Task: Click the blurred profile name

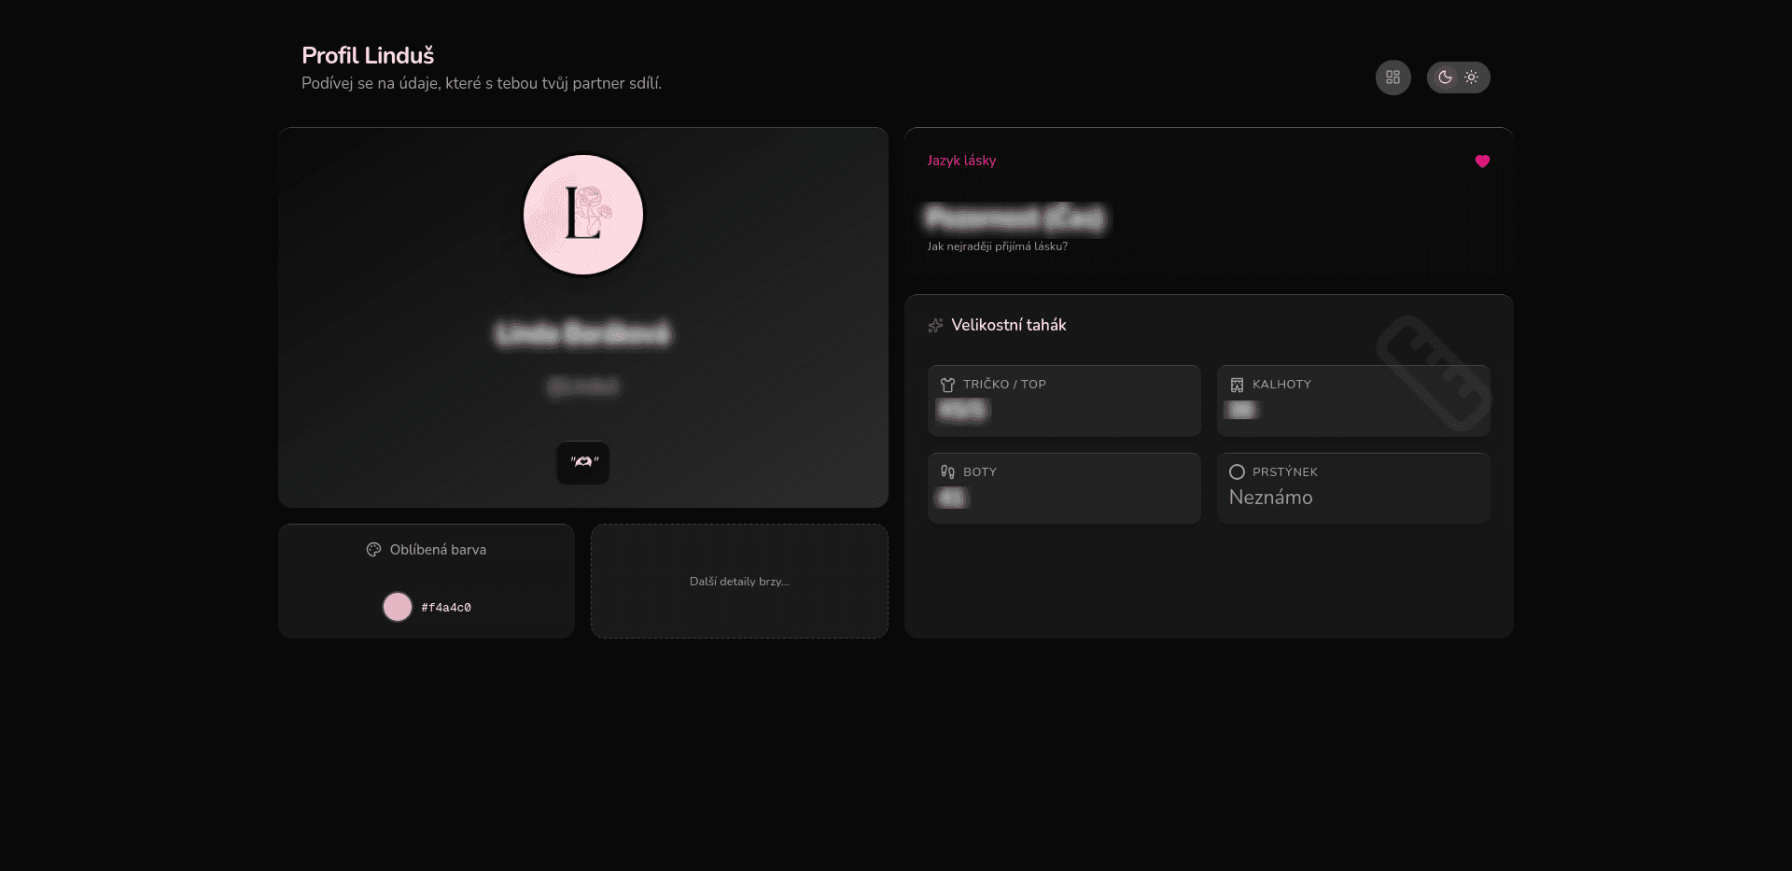Action: (x=582, y=333)
